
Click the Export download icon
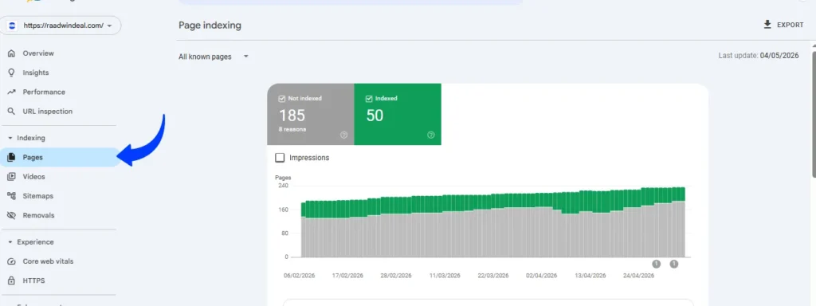click(767, 25)
